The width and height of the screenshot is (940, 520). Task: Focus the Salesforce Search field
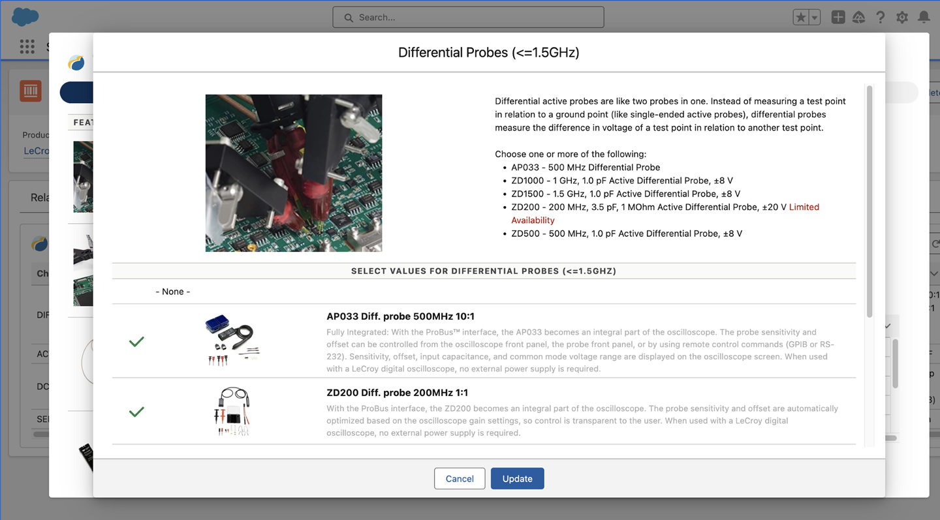pos(468,18)
